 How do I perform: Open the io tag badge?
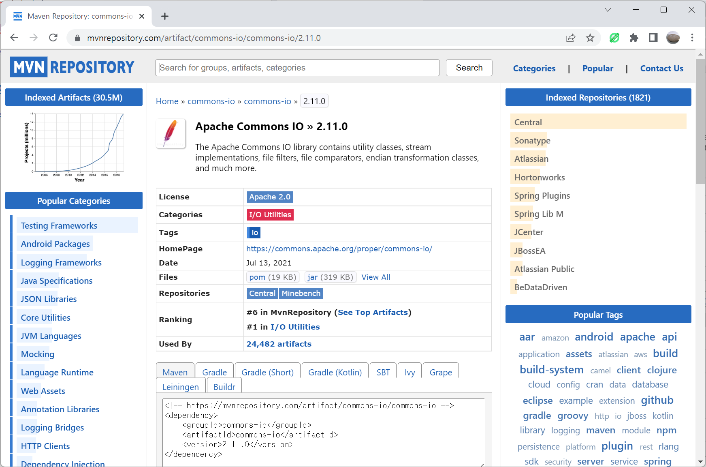(254, 233)
